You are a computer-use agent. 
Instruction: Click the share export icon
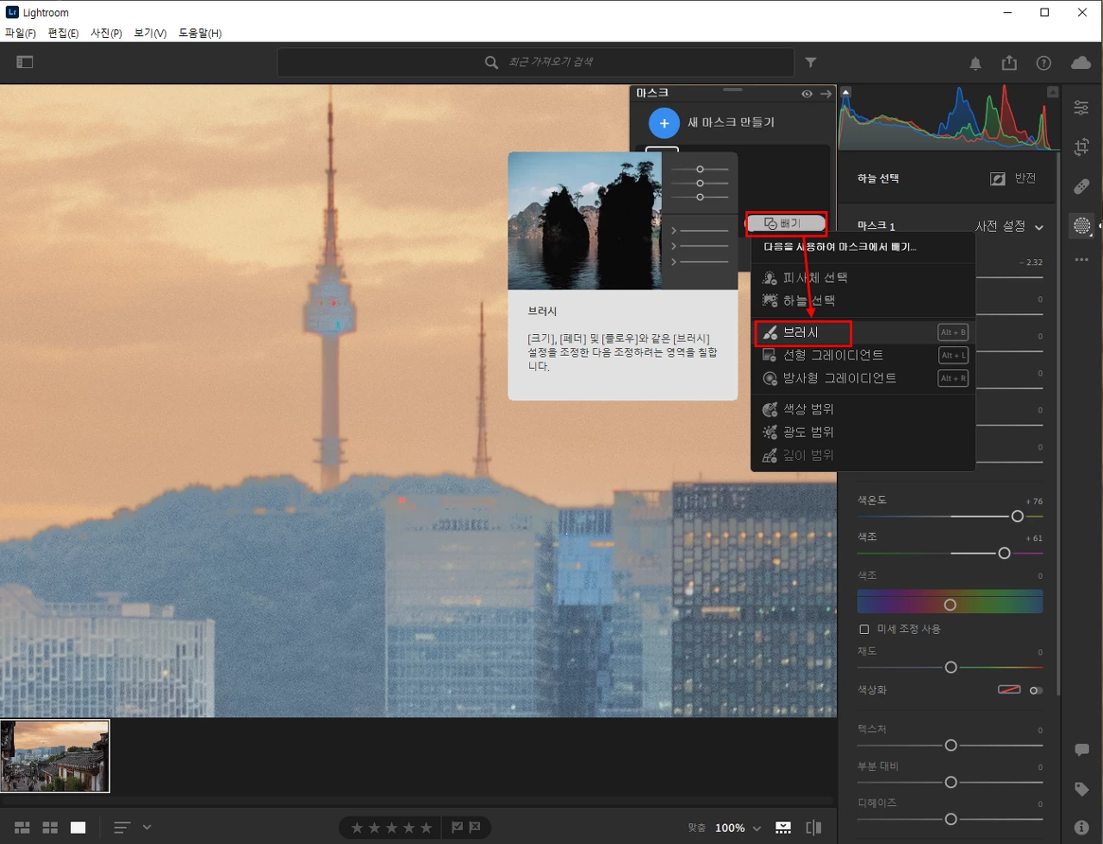[1009, 63]
